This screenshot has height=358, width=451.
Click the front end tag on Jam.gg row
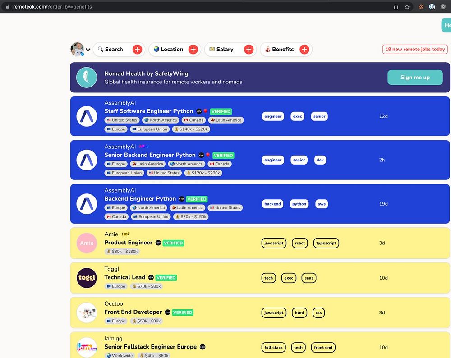pyautogui.click(x=323, y=347)
